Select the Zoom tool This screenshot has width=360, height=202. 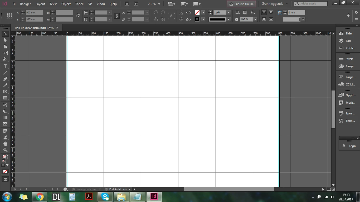(x=5, y=150)
